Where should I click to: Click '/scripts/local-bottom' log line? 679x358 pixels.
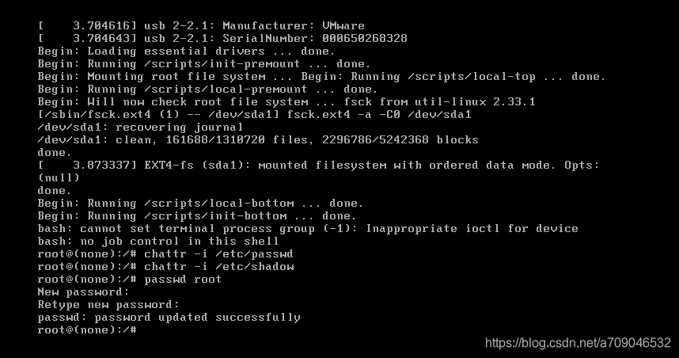click(x=200, y=204)
